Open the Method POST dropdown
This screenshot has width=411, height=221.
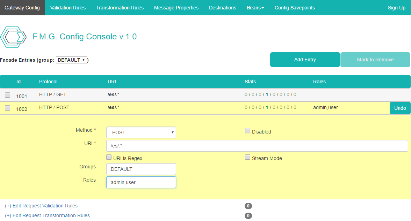point(141,132)
